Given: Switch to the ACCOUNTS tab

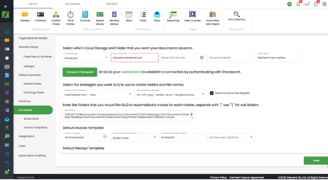Looking at the screenshot, I should 72,4.
